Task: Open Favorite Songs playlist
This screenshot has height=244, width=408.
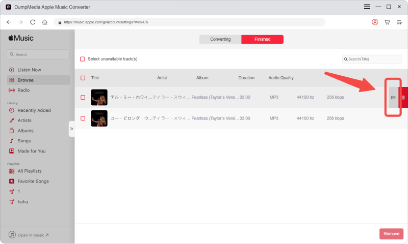Action: click(38, 181)
